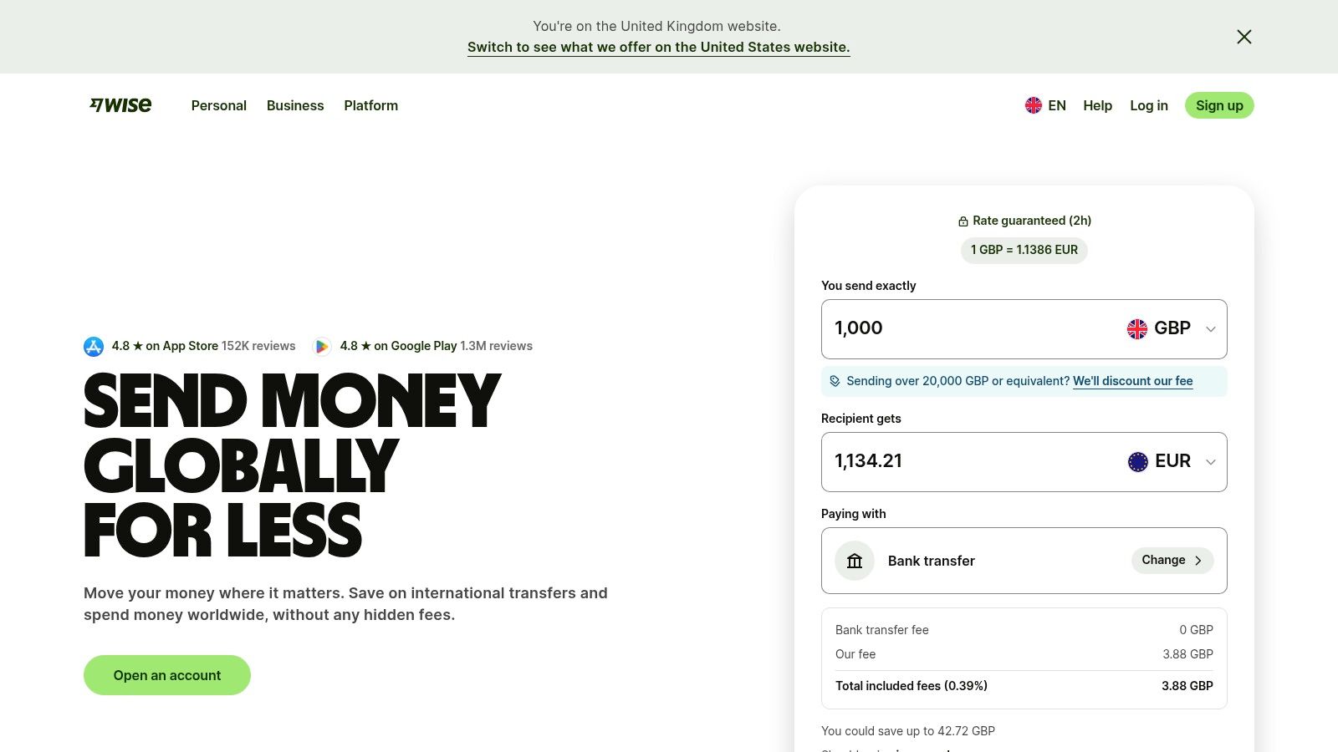
Task: Click the Open an account button
Action: (166, 674)
